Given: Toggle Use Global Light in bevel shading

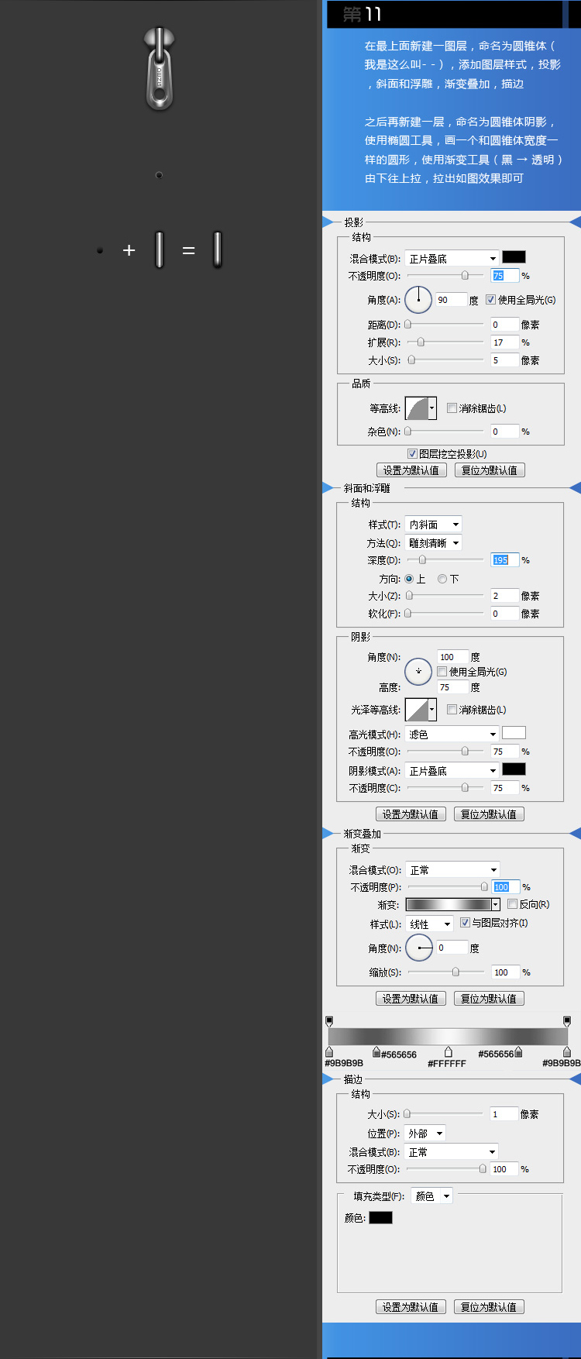Looking at the screenshot, I should (442, 672).
